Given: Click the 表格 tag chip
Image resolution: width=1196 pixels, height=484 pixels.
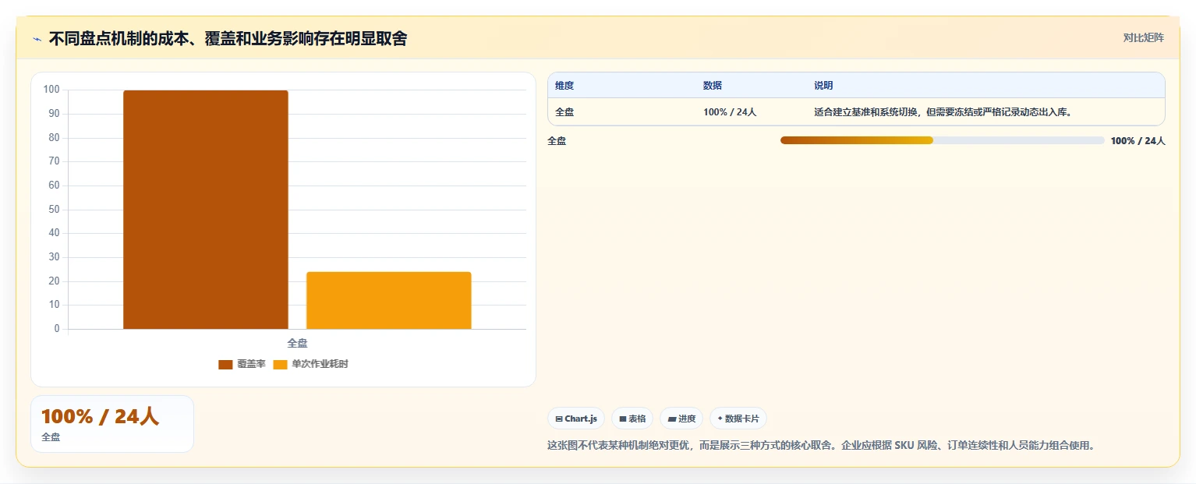Looking at the screenshot, I should point(632,419).
